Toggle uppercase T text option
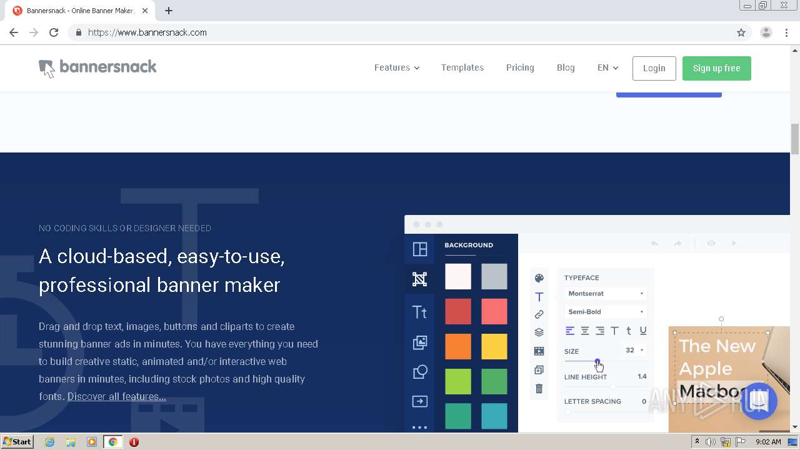800x450 pixels. [614, 331]
